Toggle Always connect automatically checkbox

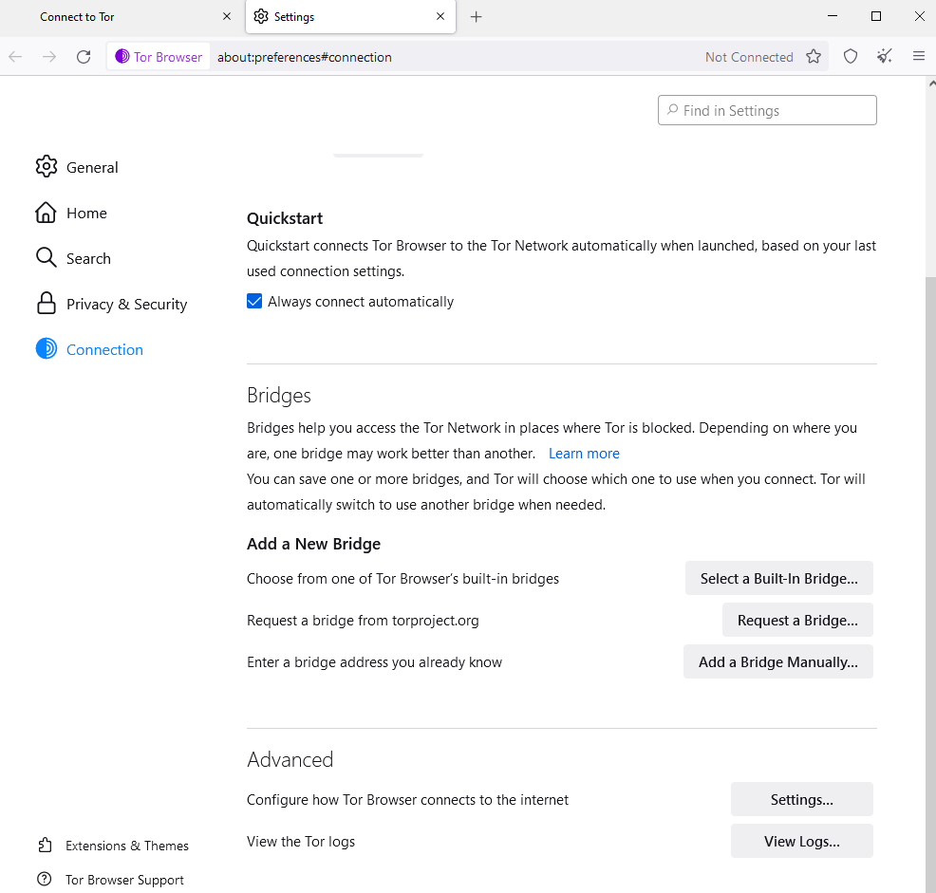pyautogui.click(x=254, y=301)
